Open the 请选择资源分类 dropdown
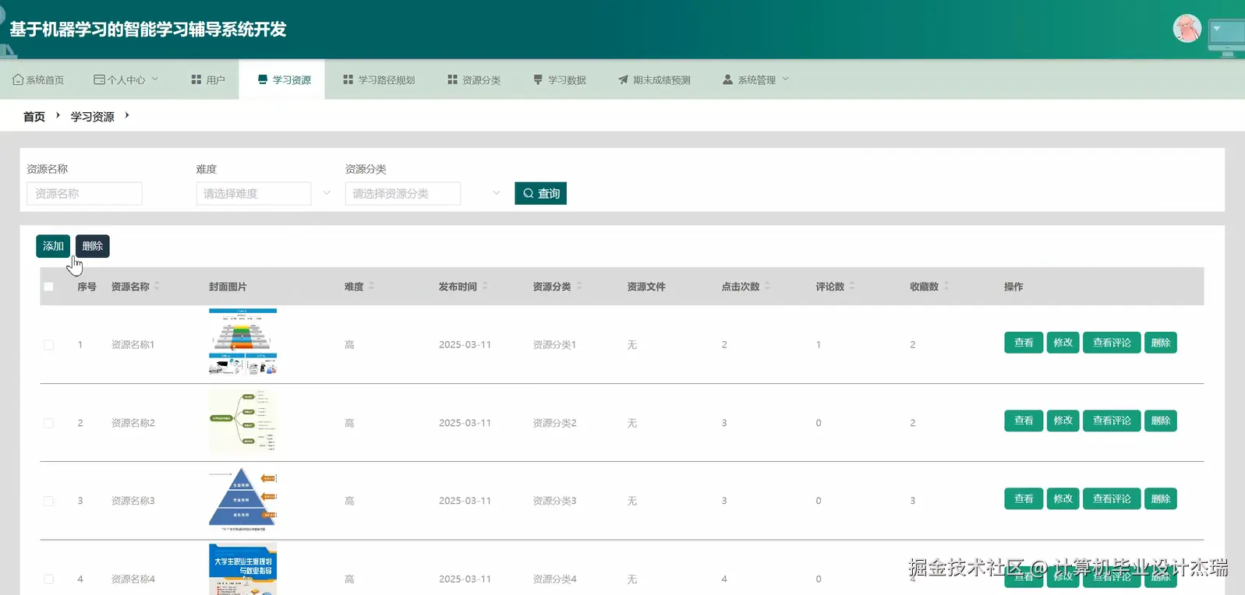The image size is (1245, 595). (x=403, y=193)
